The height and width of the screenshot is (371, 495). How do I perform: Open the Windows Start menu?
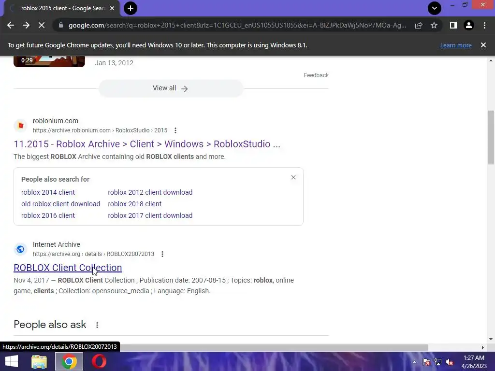12,361
